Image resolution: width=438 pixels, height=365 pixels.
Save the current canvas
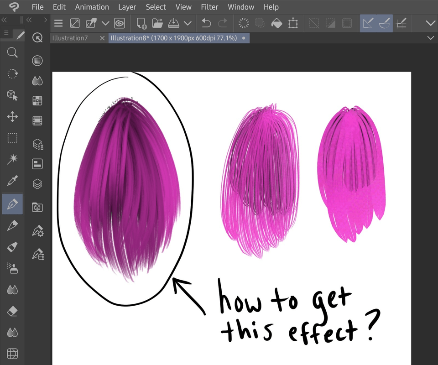(x=173, y=23)
